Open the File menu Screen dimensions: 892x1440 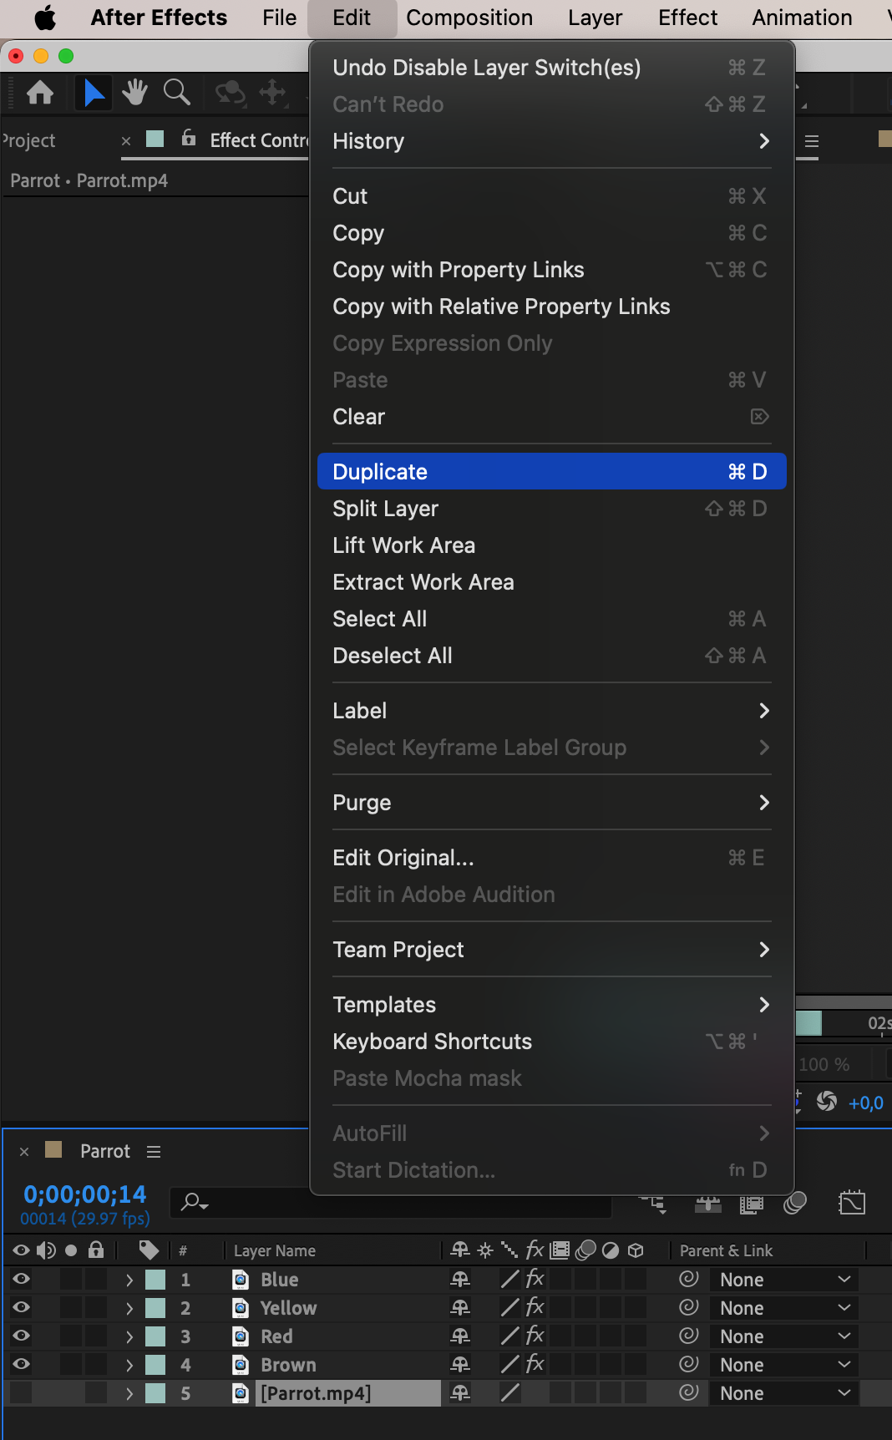(279, 18)
